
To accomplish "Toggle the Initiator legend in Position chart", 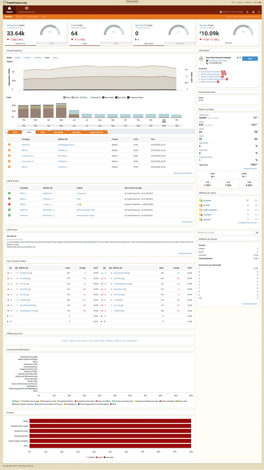I will pyautogui.click(x=90, y=457).
